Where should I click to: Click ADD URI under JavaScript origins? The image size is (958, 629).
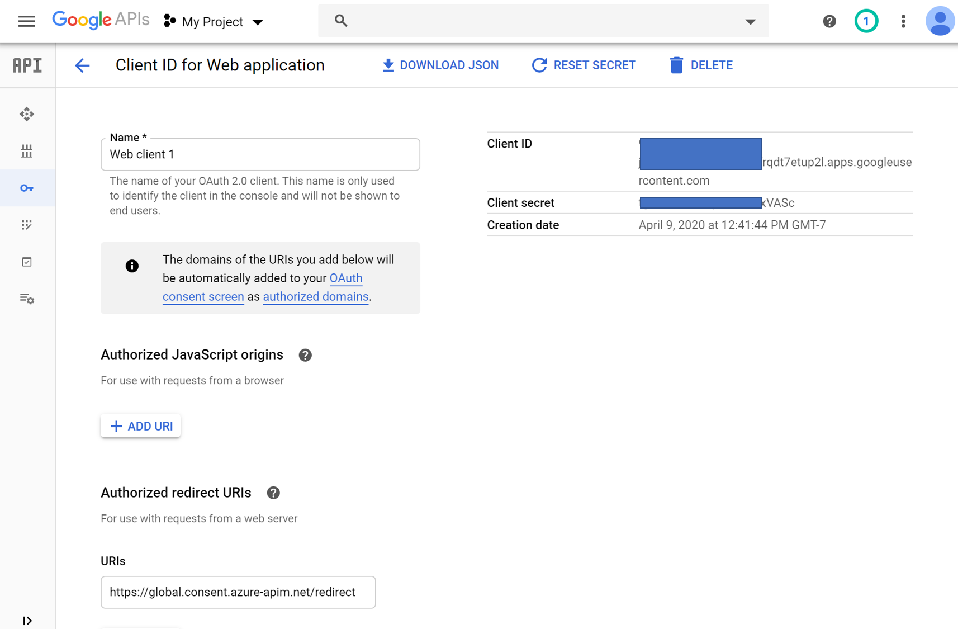[x=140, y=425]
